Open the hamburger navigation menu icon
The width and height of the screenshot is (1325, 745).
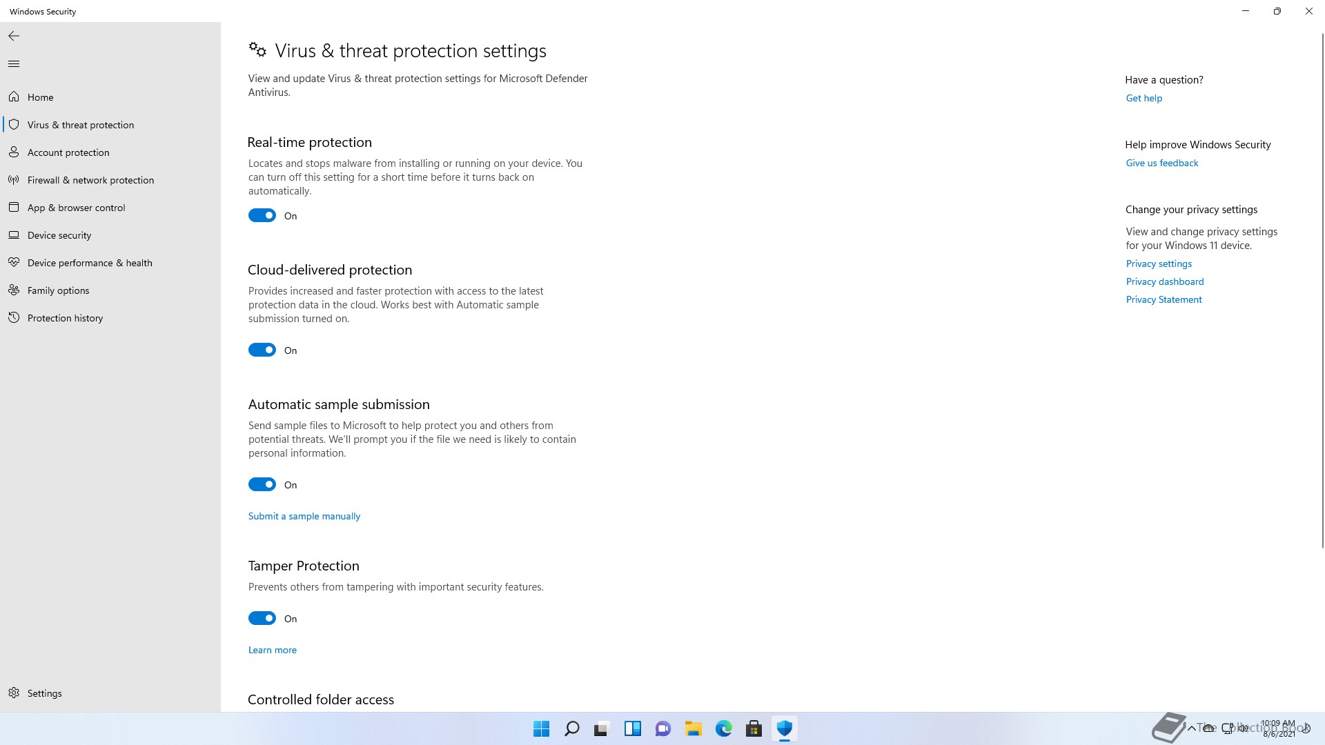click(x=14, y=64)
